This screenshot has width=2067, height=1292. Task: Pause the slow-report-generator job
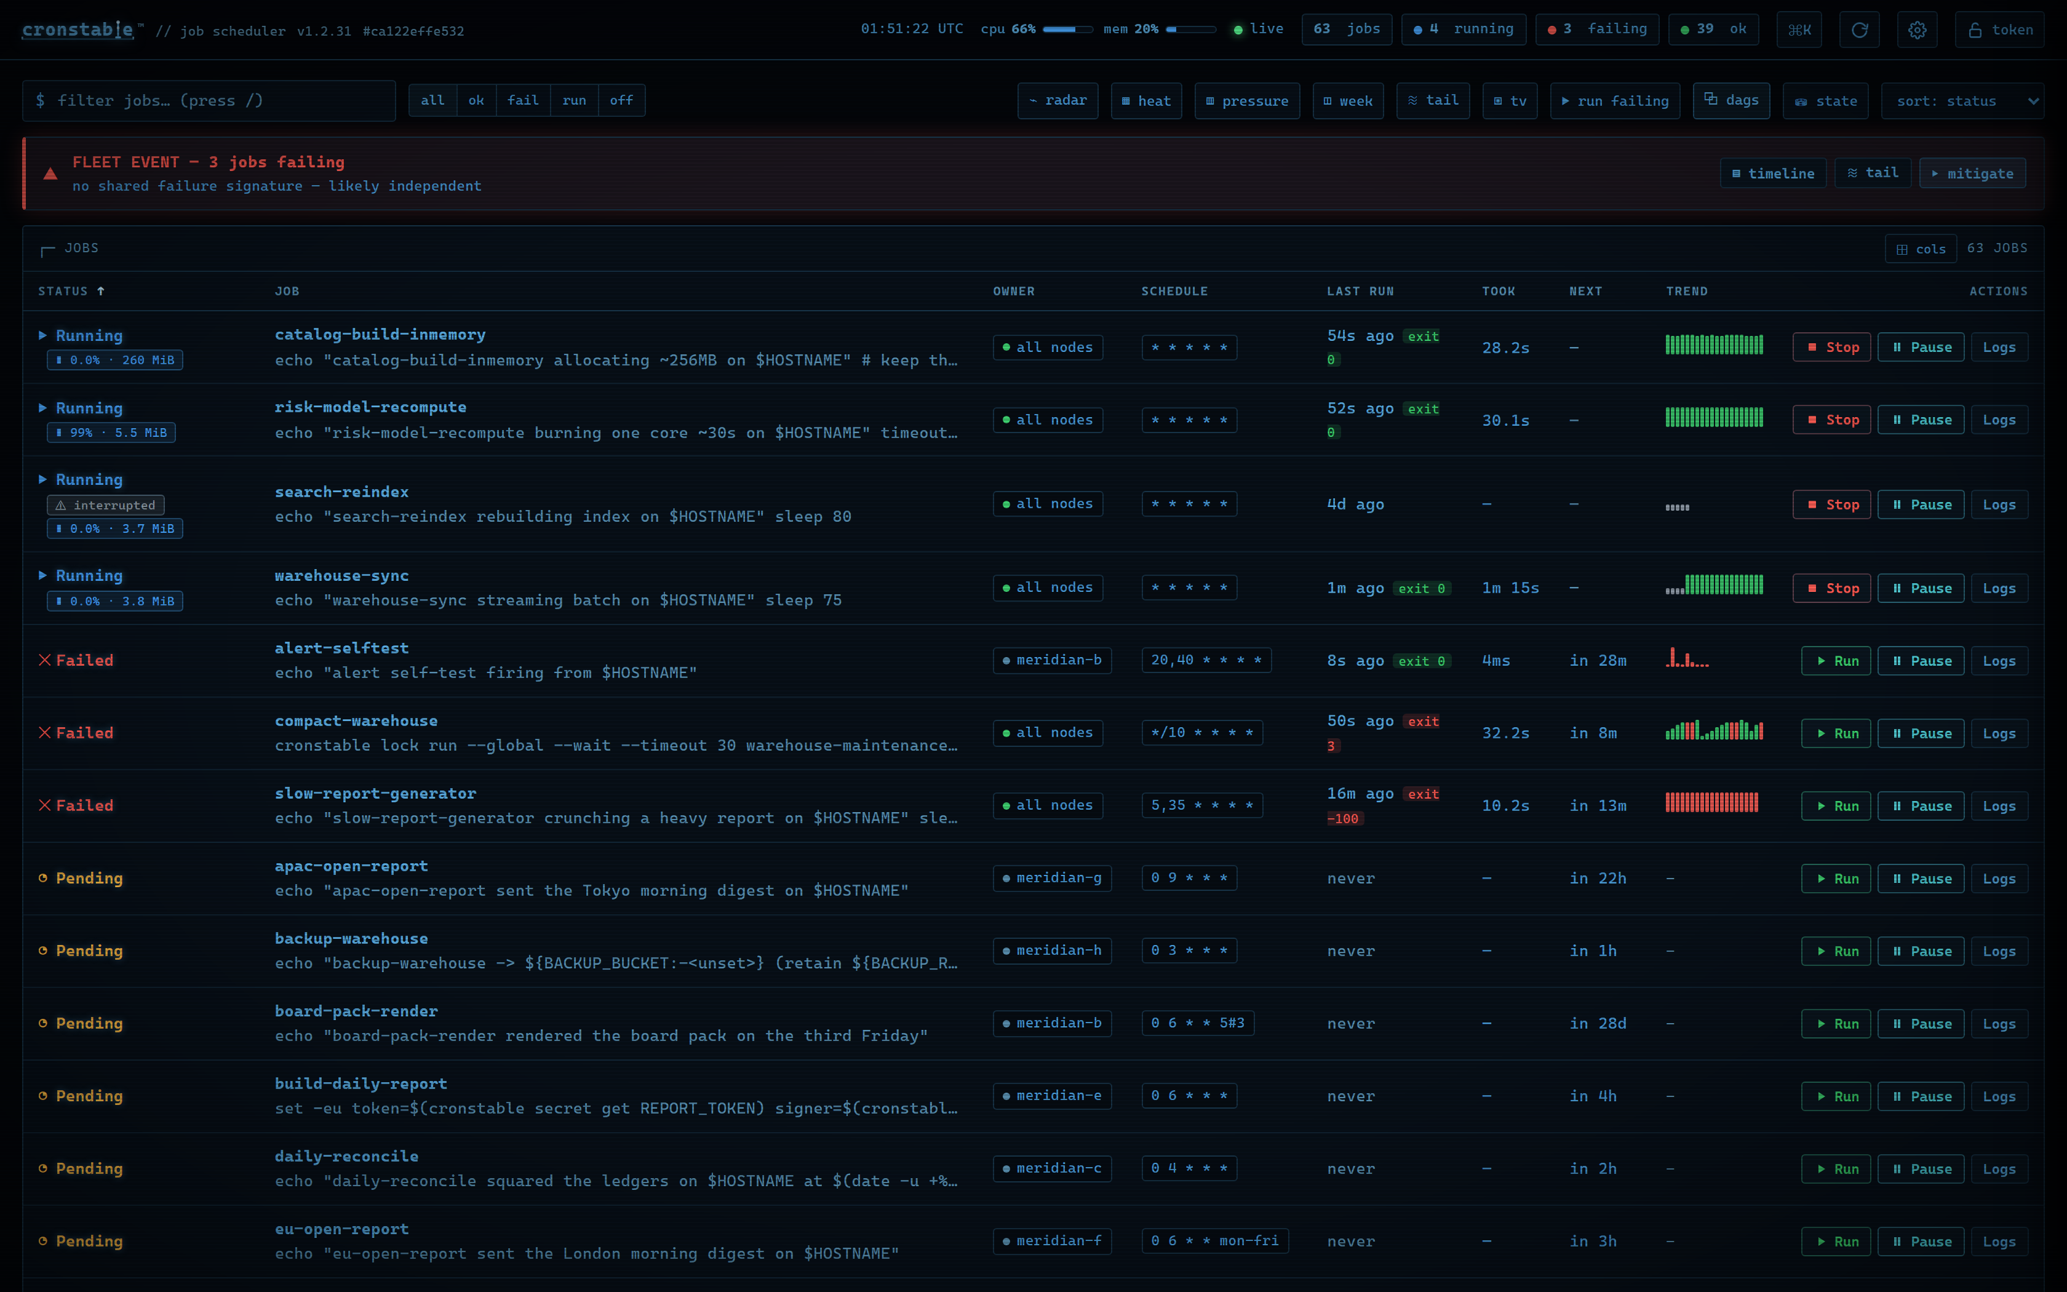(x=1921, y=807)
